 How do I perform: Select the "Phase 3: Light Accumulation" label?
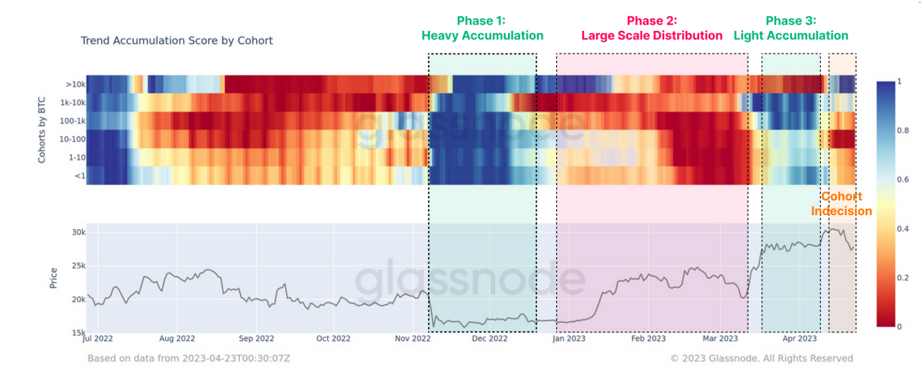click(791, 29)
